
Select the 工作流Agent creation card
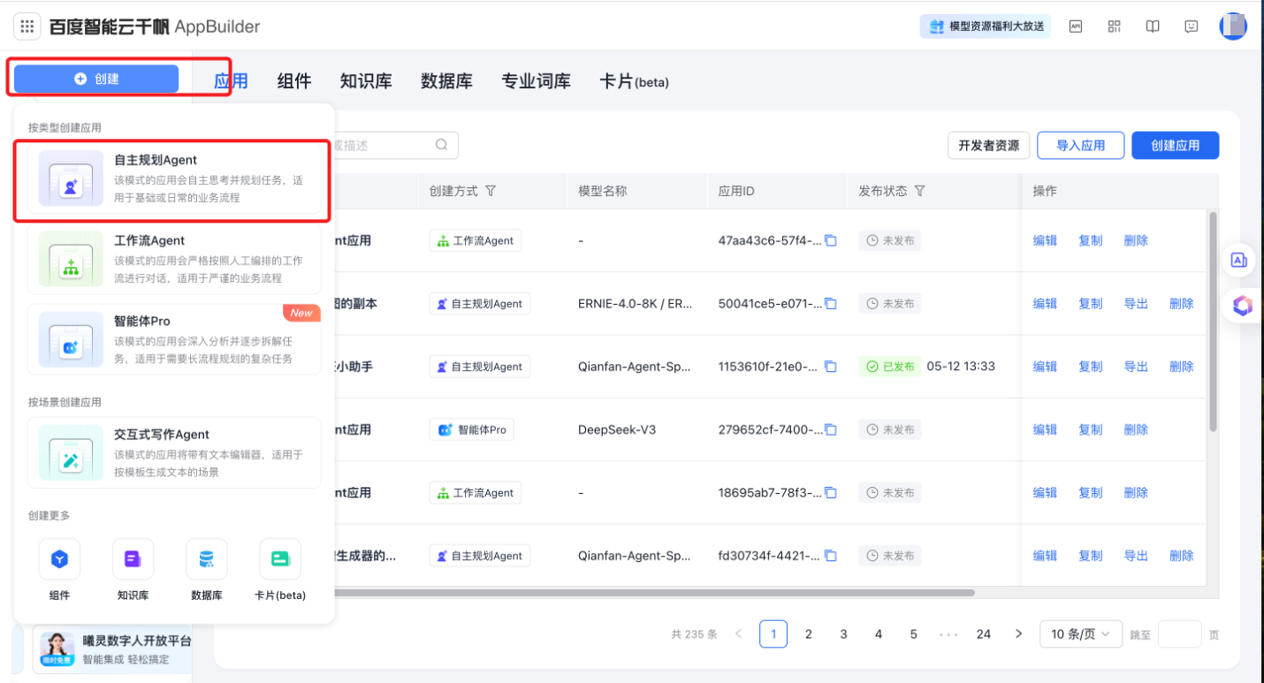click(174, 259)
